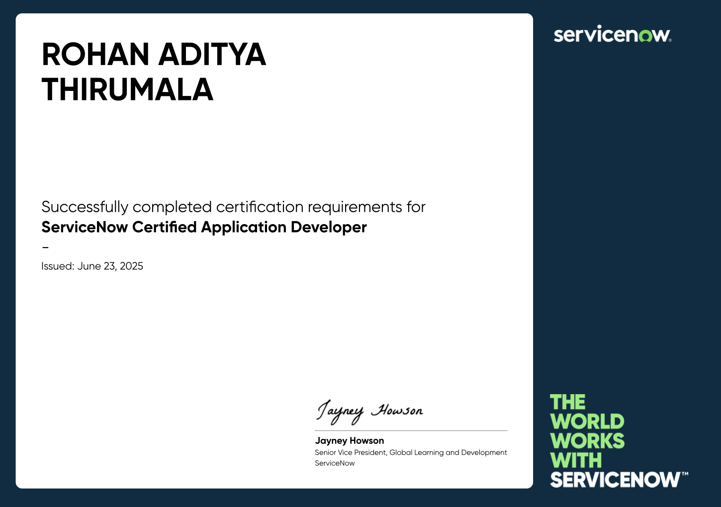This screenshot has width=721, height=507.
Task: Click the green word 'WORLD' in slogan
Action: [x=587, y=422]
